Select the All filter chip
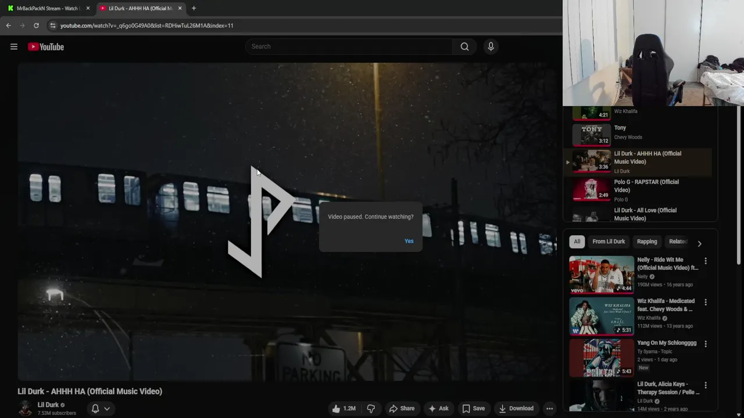The height and width of the screenshot is (418, 744). click(577, 242)
